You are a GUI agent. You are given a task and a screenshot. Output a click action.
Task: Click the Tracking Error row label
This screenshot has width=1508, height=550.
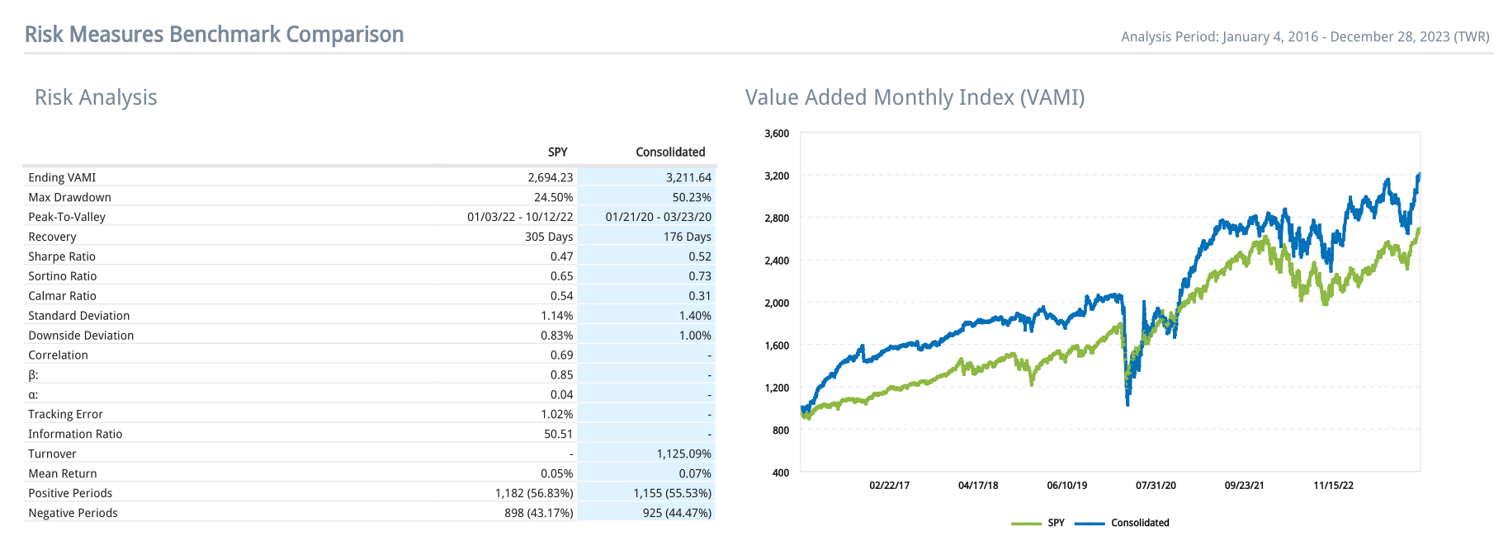click(x=65, y=414)
